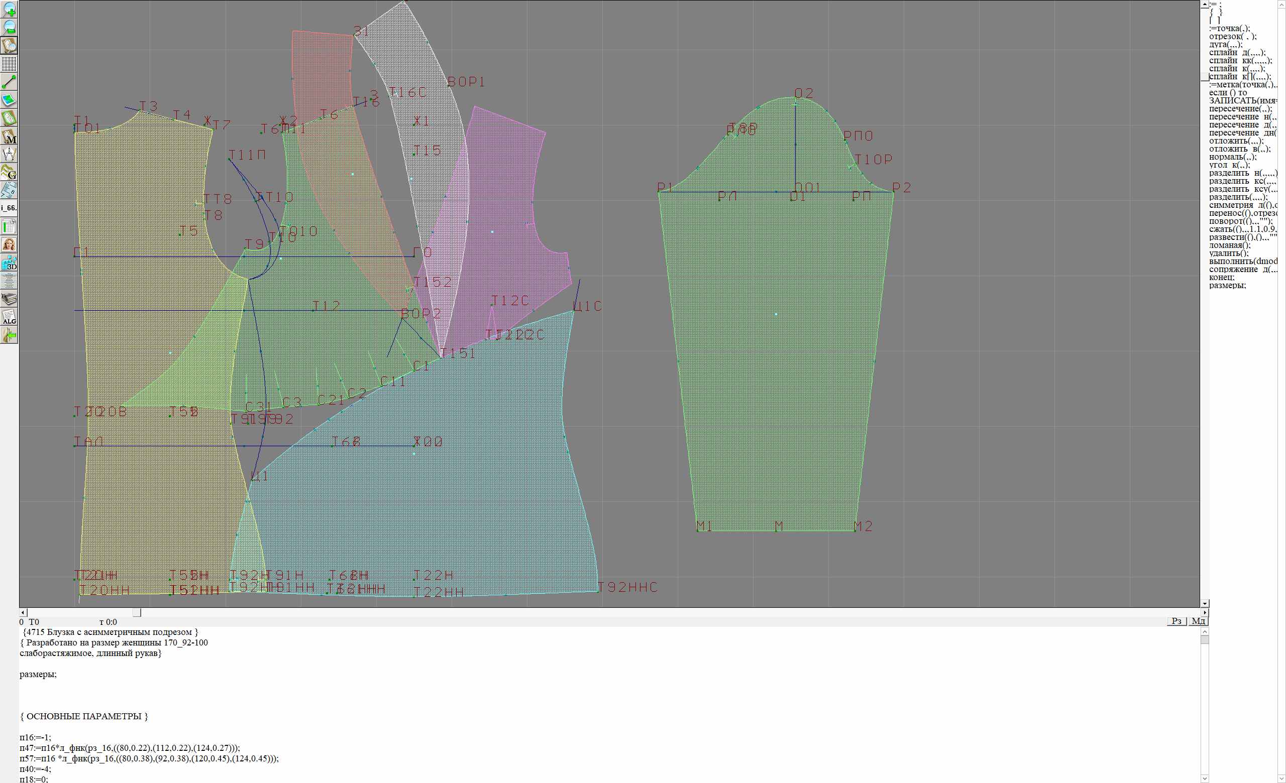Click code editor scrollbar up arrow
This screenshot has width=1286, height=783.
point(1205,631)
